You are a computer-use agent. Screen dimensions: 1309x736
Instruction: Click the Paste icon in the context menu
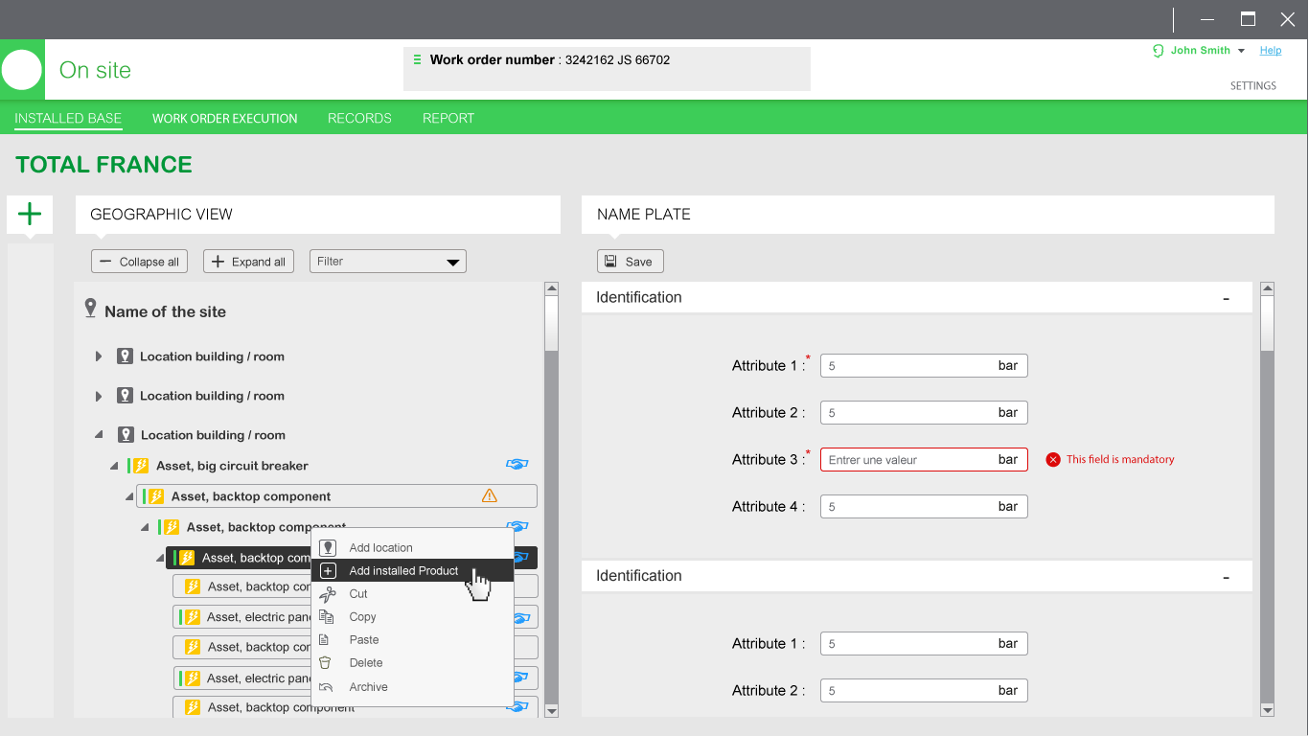click(324, 640)
